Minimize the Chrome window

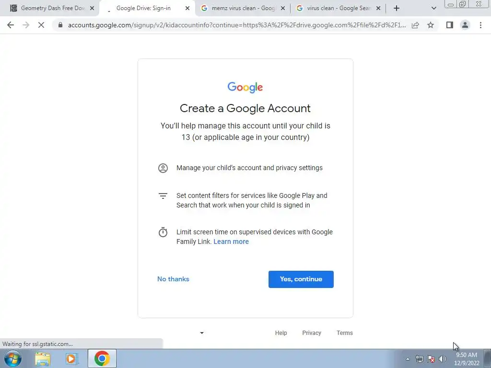(451, 4)
